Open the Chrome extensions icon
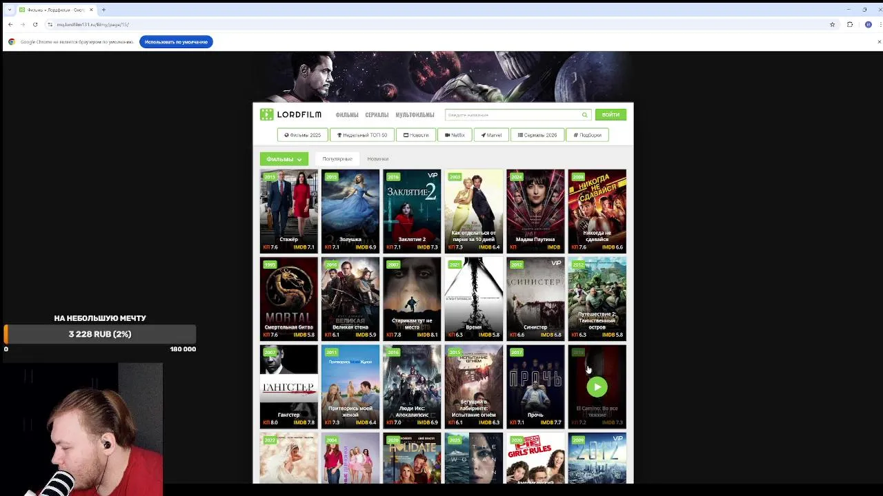 click(850, 24)
